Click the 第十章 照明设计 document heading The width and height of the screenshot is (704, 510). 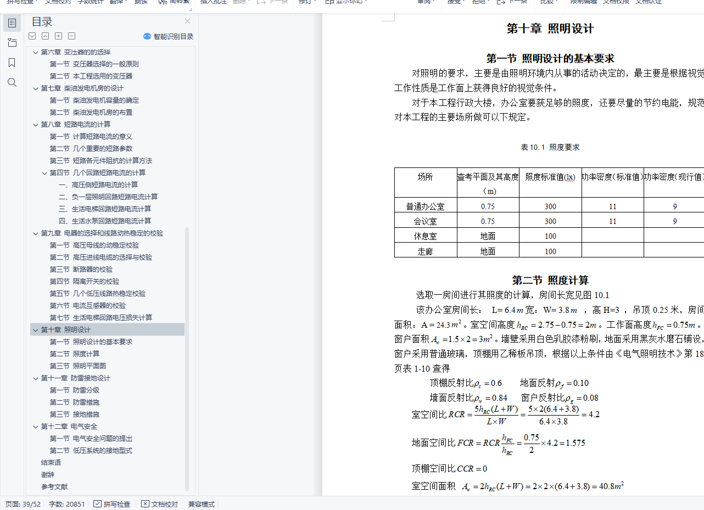click(x=550, y=29)
